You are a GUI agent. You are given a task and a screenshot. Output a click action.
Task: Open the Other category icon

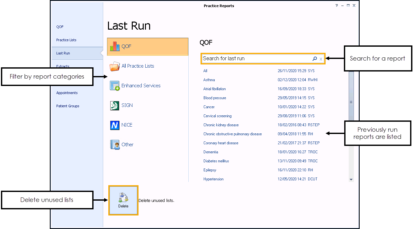(115, 145)
